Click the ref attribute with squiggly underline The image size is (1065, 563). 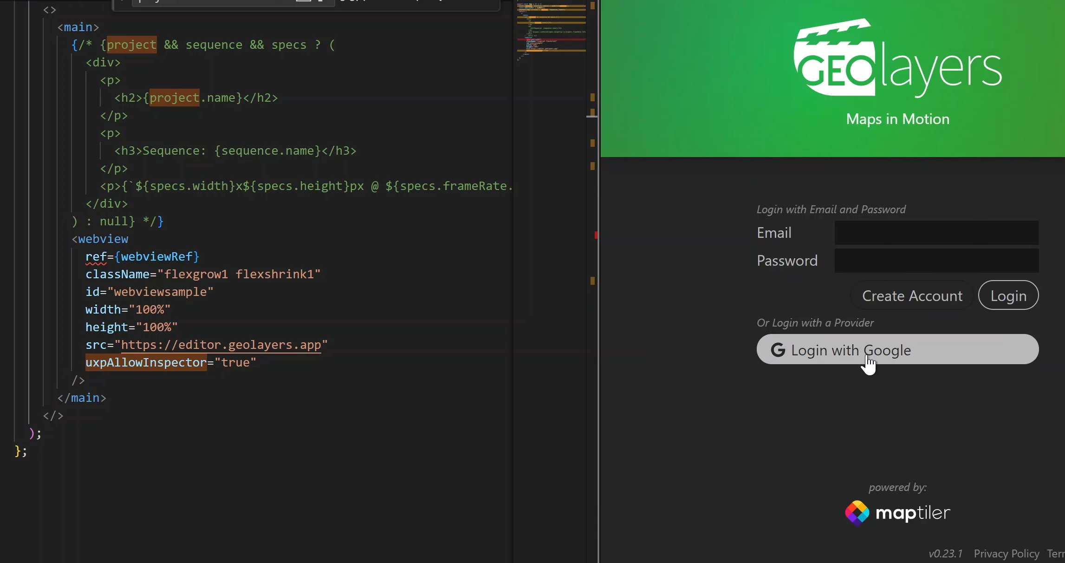click(x=96, y=257)
